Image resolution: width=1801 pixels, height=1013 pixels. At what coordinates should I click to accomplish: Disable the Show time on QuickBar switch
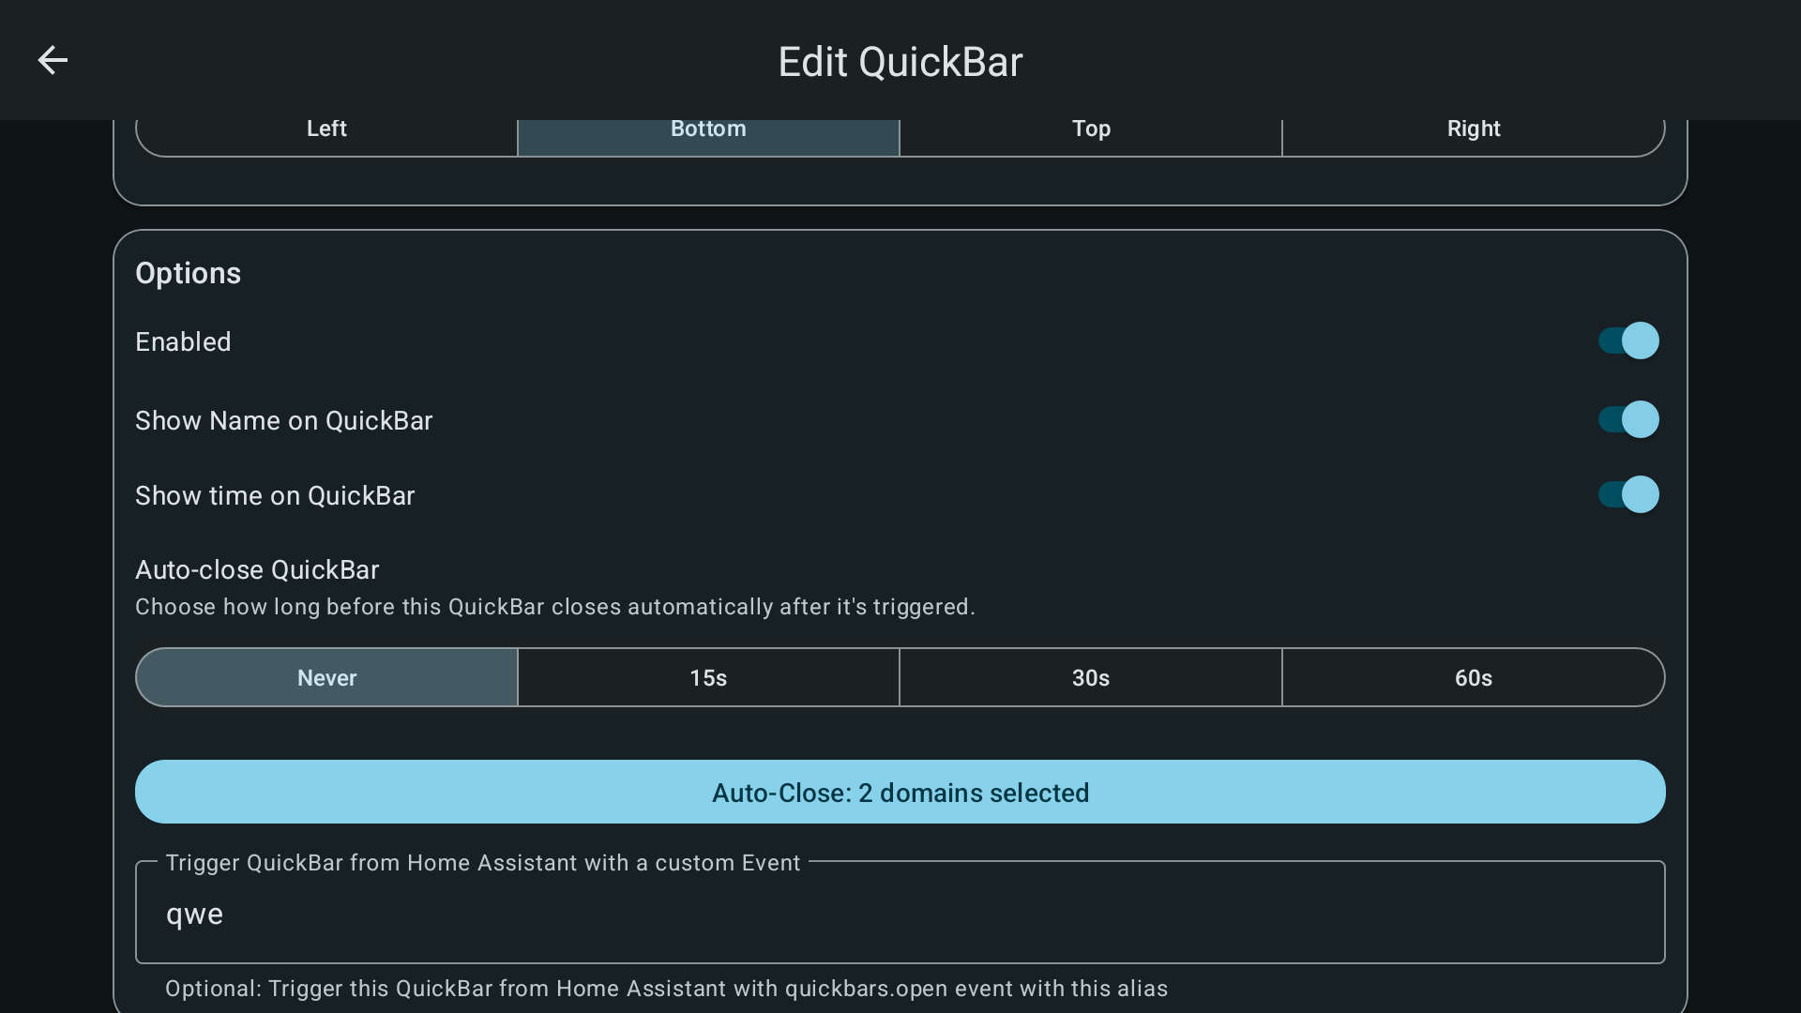1628,494
